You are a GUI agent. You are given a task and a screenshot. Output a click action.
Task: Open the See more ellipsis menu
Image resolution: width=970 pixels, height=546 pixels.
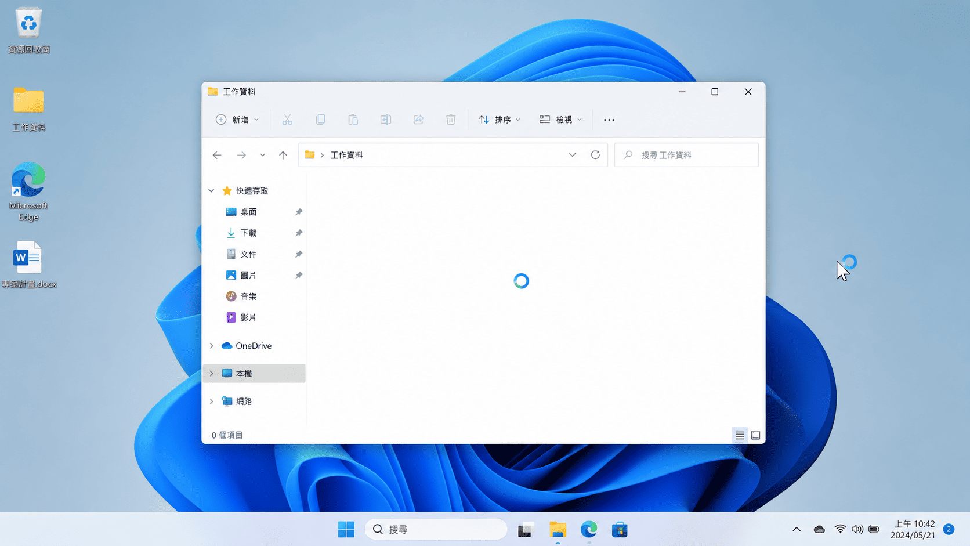[x=609, y=120]
